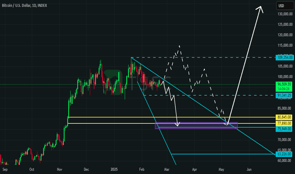Click the Apr label on time axis
The width and height of the screenshot is (295, 174).
195,170
